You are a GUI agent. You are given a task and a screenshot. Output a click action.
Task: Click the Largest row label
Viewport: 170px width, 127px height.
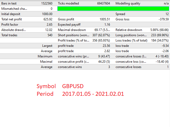tap(47, 46)
